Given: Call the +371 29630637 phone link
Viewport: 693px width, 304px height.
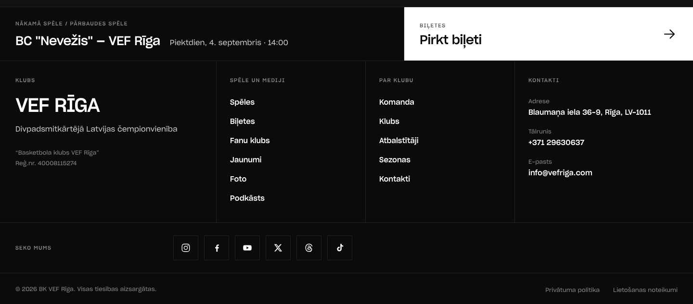Looking at the screenshot, I should (x=556, y=143).
